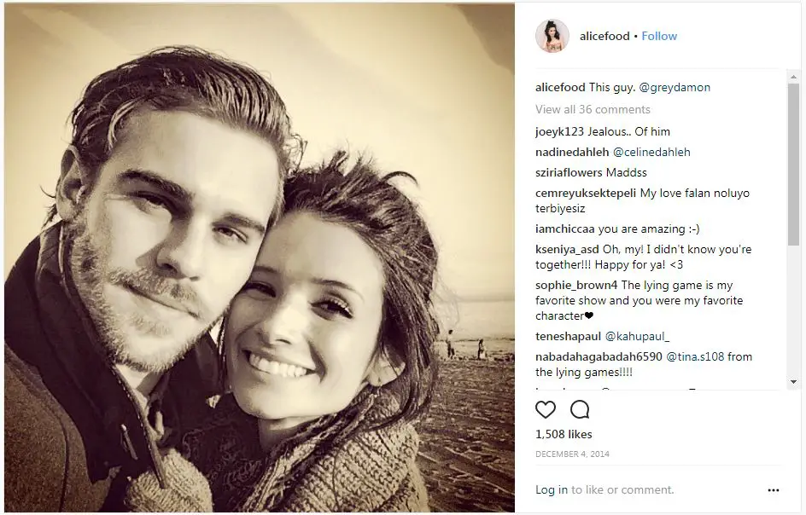Visit the sziriaflowers profile
The height and width of the screenshot is (515, 806).
[x=569, y=172]
